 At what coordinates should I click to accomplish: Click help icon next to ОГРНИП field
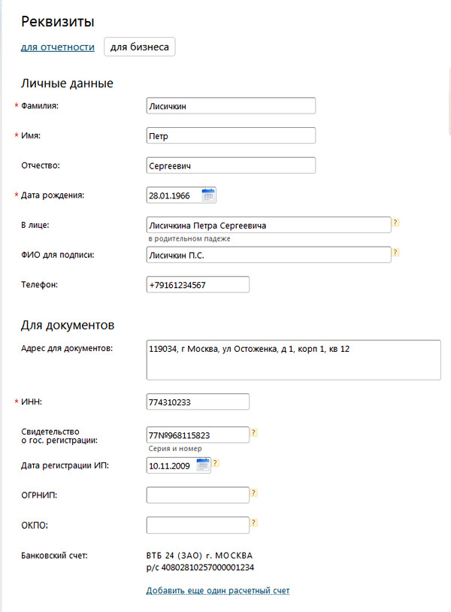254,492
